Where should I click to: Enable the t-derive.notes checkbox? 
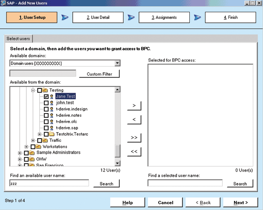(x=46, y=115)
